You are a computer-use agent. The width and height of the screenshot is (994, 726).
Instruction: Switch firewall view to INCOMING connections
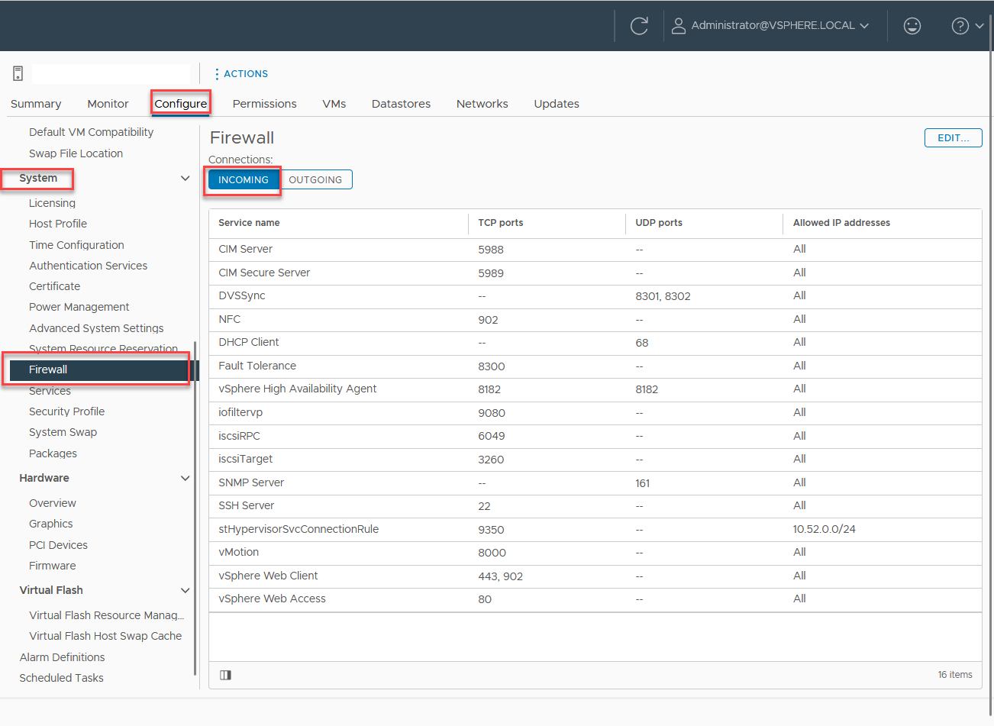coord(243,179)
